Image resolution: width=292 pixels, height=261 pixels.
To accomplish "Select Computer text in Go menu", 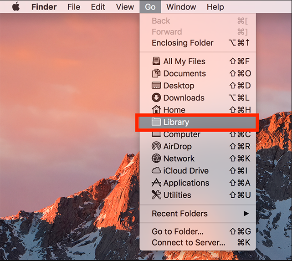I will point(182,134).
